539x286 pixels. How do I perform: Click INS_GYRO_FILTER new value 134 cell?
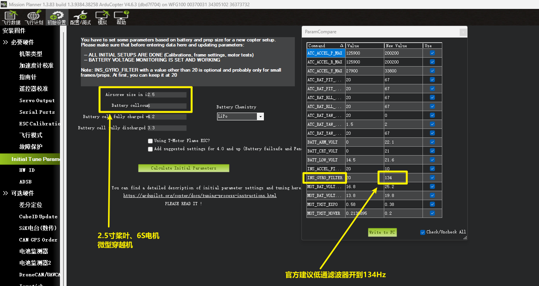coord(403,178)
